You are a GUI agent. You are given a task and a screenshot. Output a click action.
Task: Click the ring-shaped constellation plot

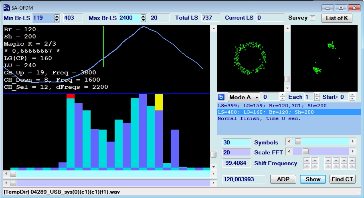click(250, 58)
